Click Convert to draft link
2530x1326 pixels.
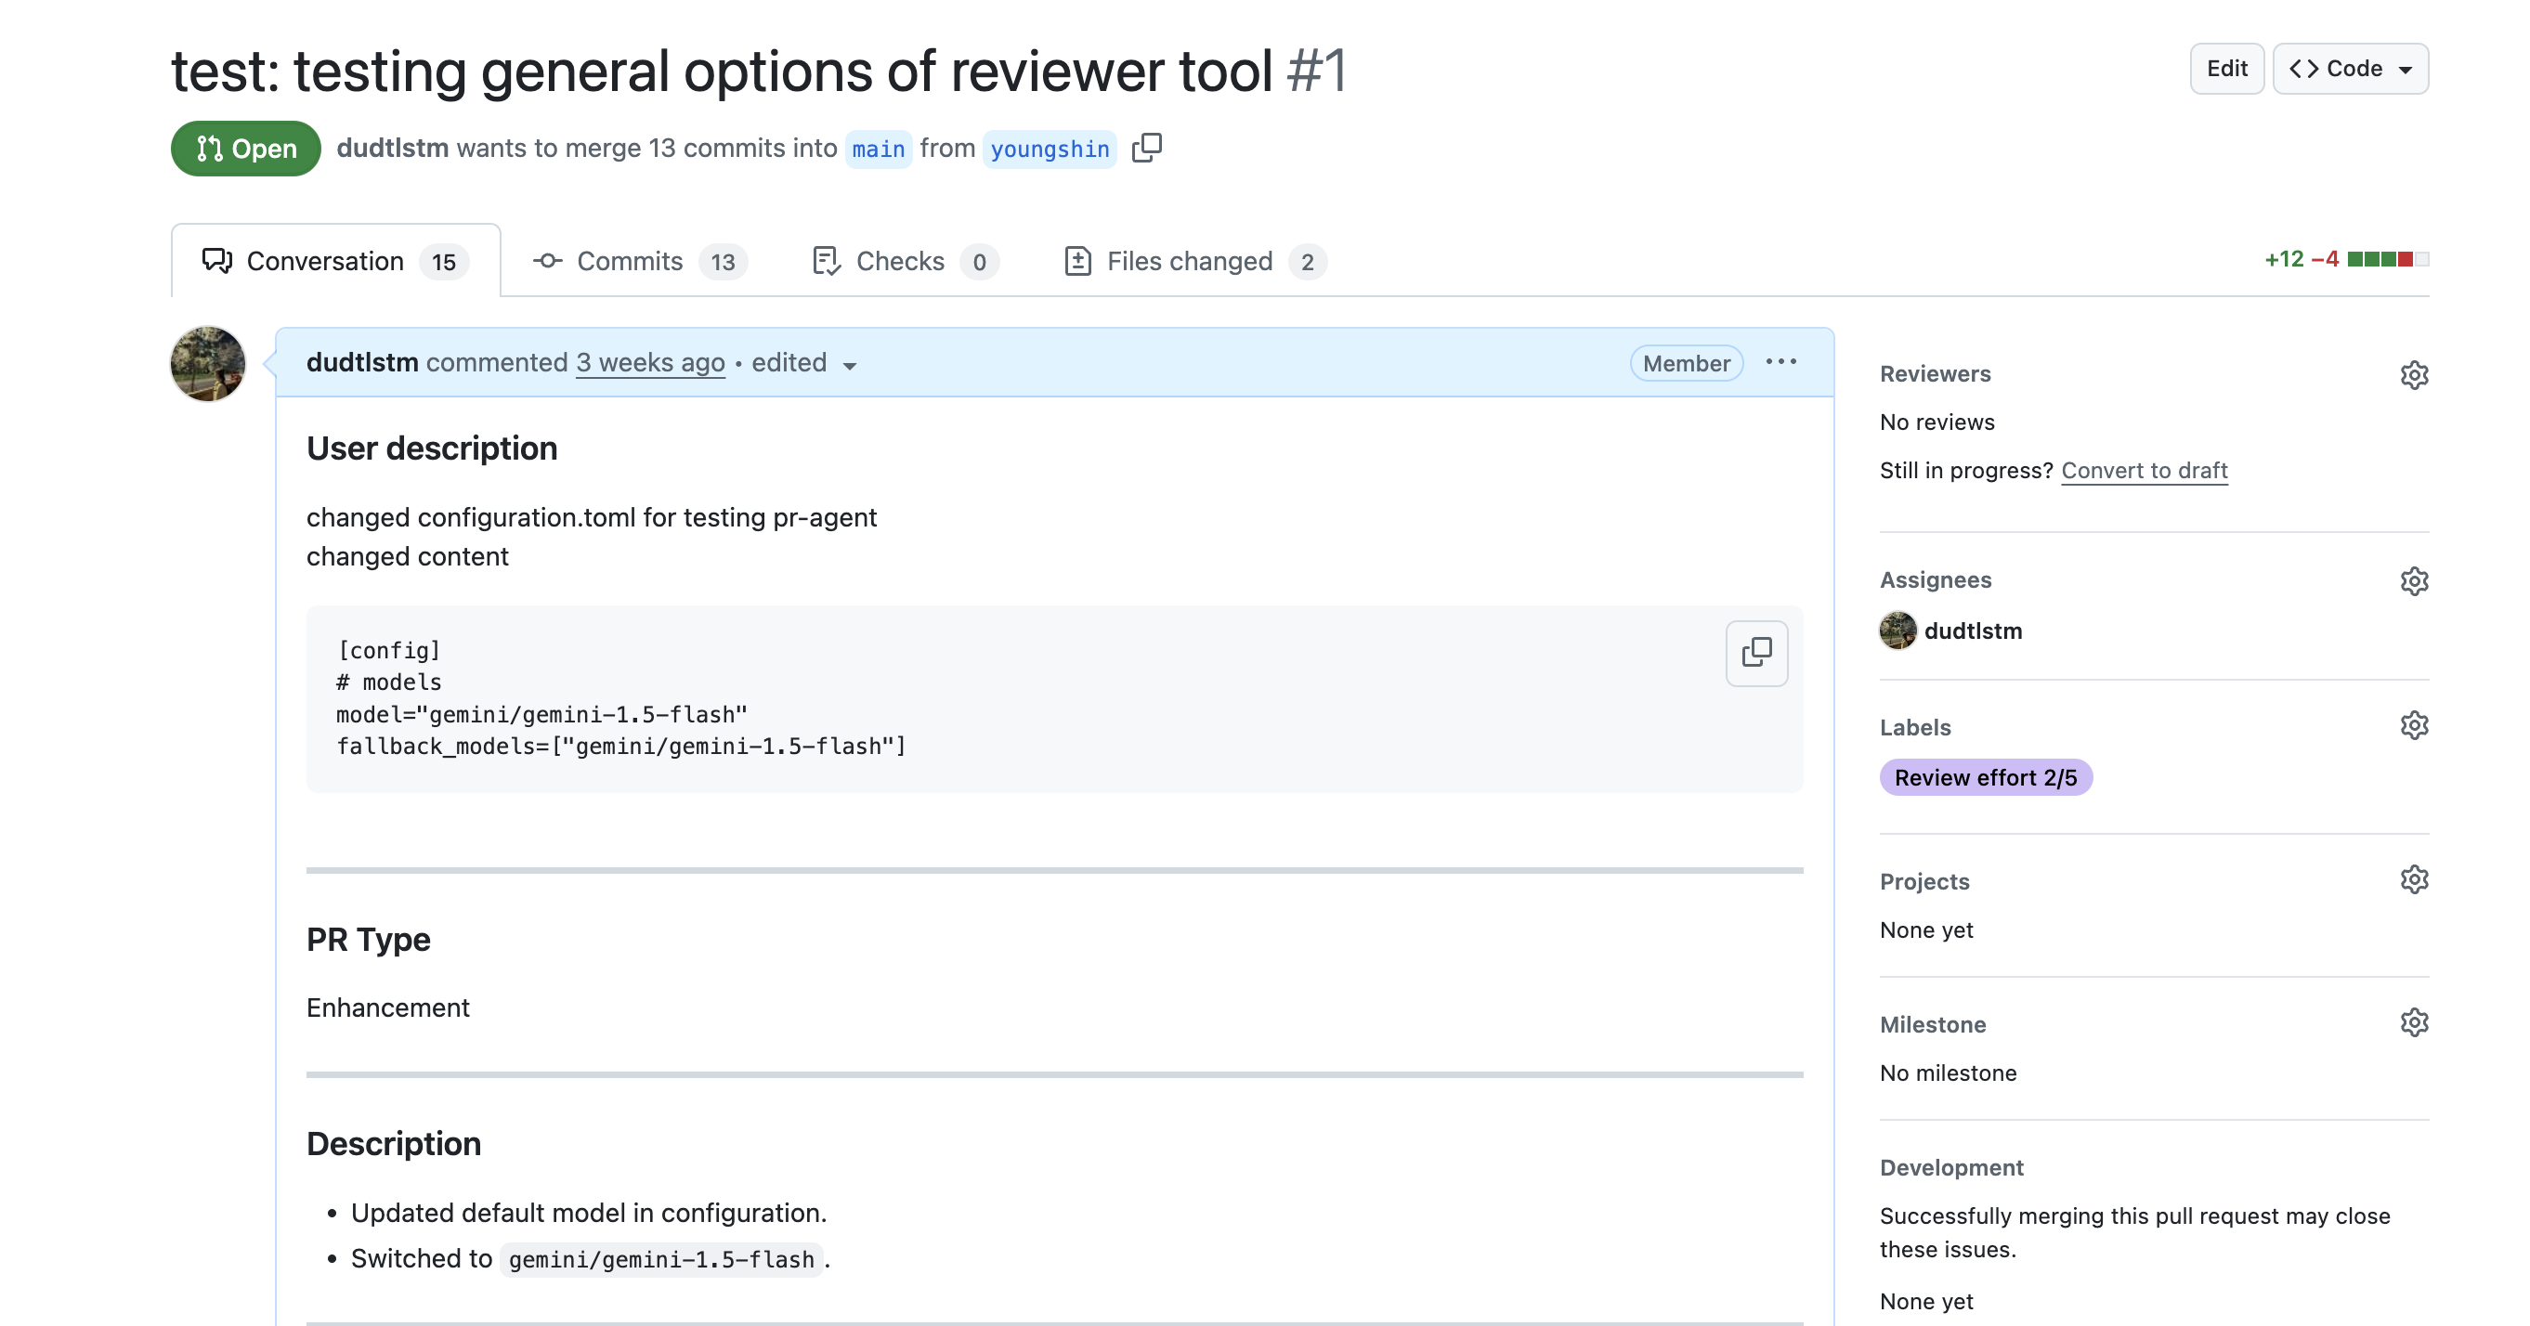click(x=2144, y=471)
